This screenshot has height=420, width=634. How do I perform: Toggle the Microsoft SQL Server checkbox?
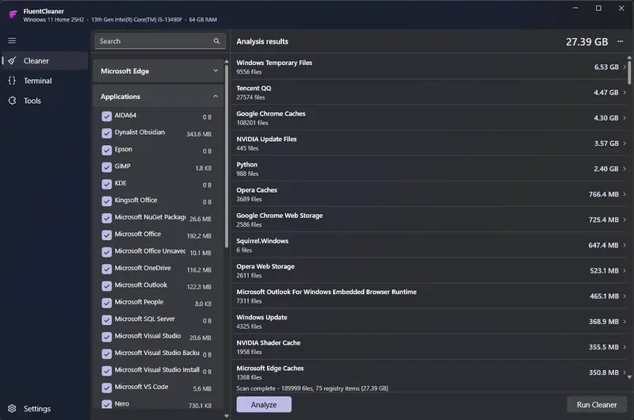pyautogui.click(x=107, y=320)
